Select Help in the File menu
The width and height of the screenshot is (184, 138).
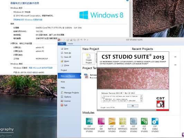(63, 88)
